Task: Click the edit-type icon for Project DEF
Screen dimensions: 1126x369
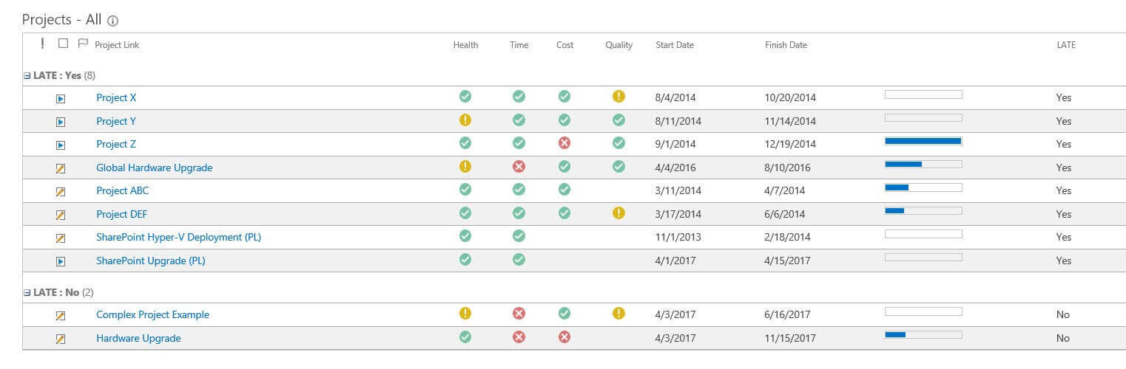Action: [61, 215]
